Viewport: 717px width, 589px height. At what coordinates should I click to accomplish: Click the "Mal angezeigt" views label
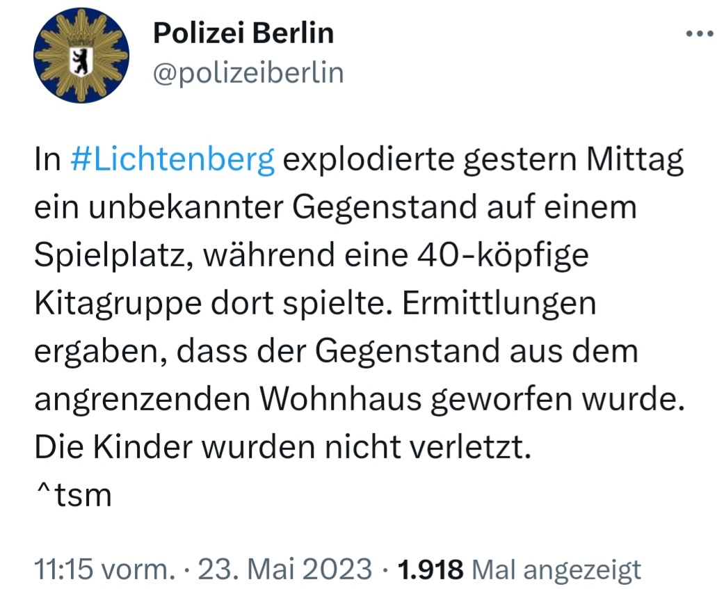(x=556, y=570)
